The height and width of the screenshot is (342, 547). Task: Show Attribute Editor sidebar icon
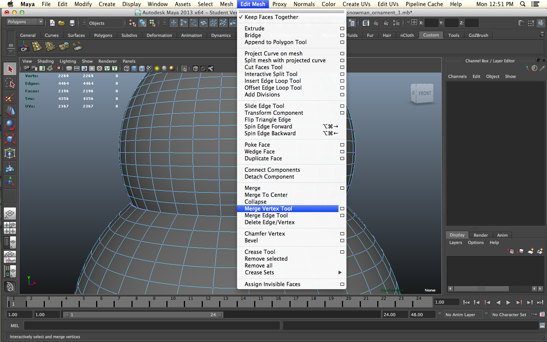click(x=521, y=23)
